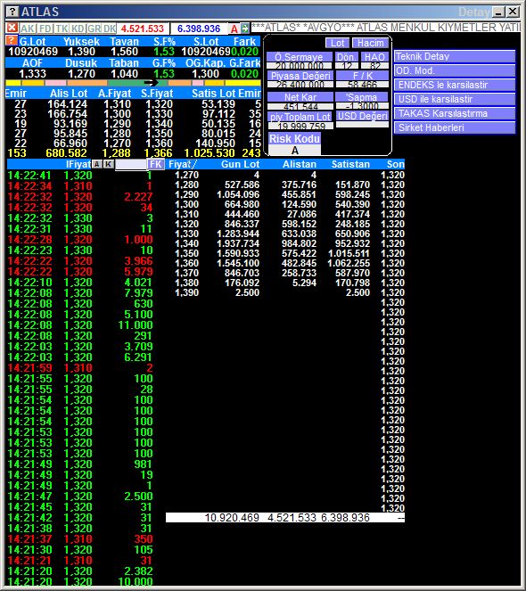Click the colored price range bar
The image size is (526, 591).
coord(133,83)
